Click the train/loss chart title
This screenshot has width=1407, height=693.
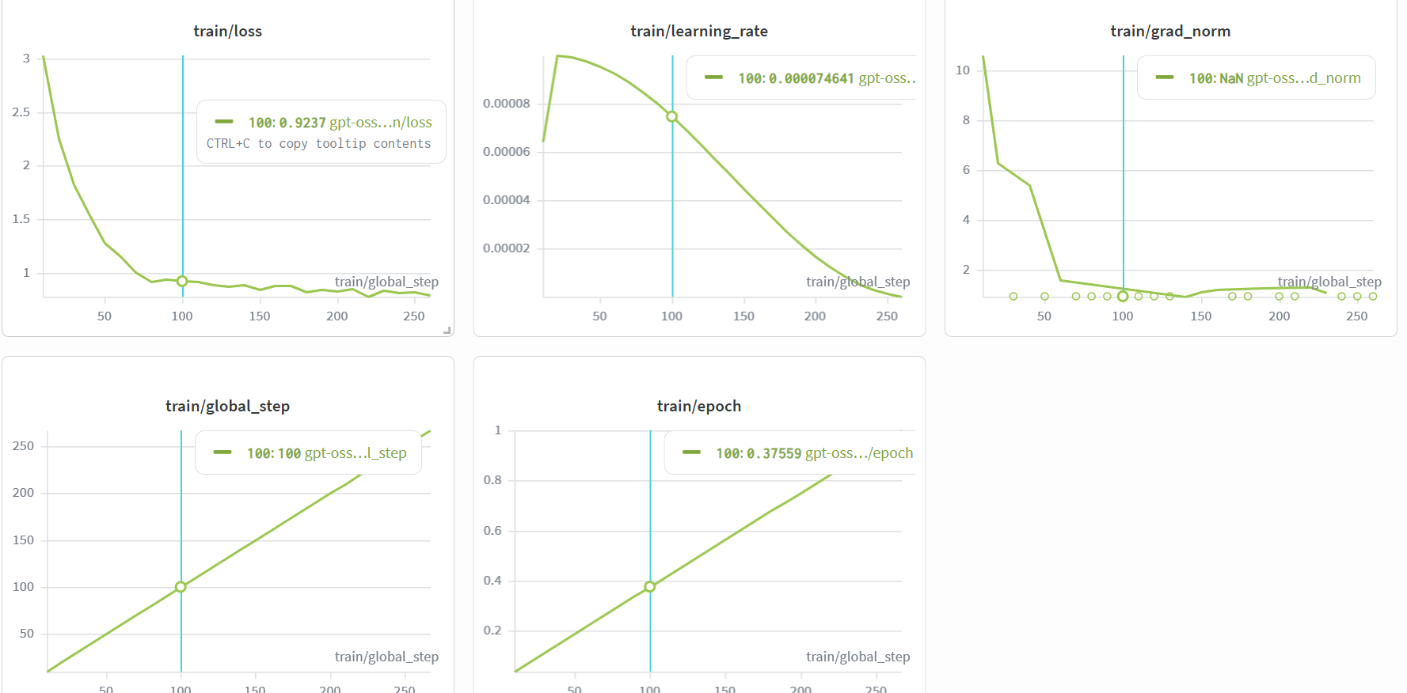(x=227, y=32)
